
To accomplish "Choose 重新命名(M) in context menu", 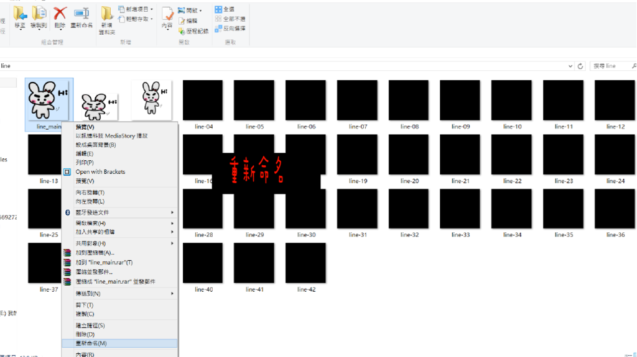I will [119, 343].
